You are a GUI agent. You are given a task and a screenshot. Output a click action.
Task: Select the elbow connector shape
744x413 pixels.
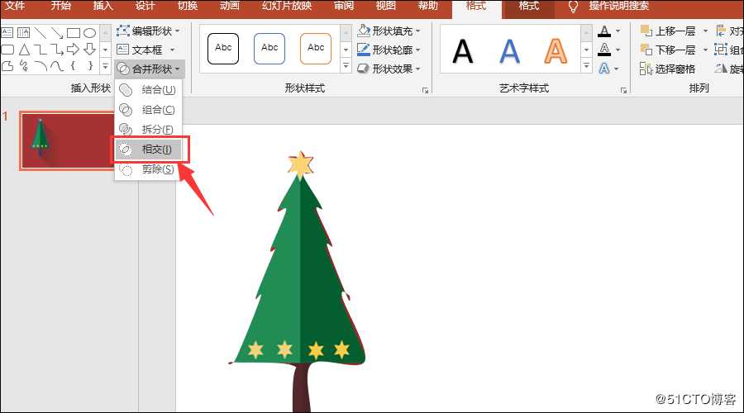tap(41, 50)
